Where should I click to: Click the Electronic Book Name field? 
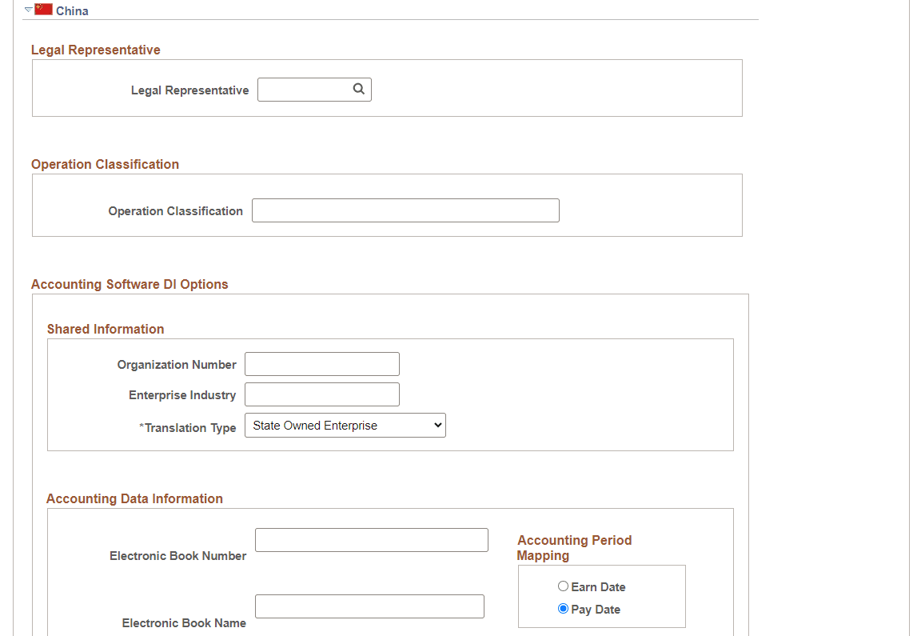369,606
